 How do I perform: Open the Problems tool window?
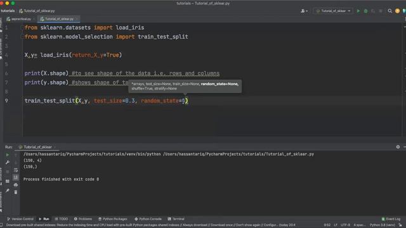click(83, 219)
